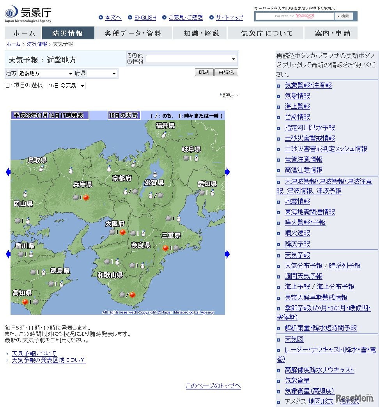The image size is (379, 407).
Task: Click the lower left map scroll arrow
Action: coord(8,254)
